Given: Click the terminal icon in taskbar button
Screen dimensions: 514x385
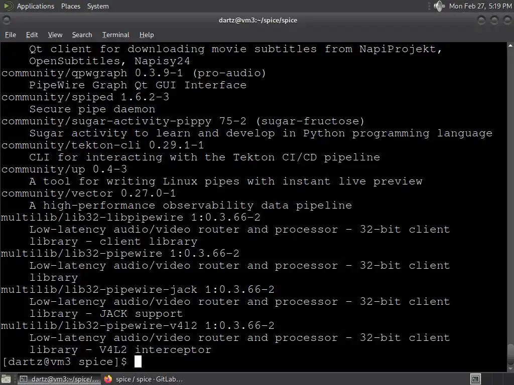Looking at the screenshot, I should [x=23, y=379].
